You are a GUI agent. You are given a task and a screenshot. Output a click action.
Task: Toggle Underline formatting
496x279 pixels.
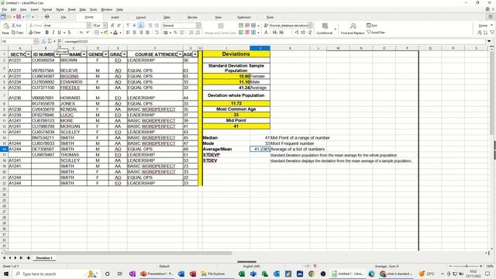point(59,33)
